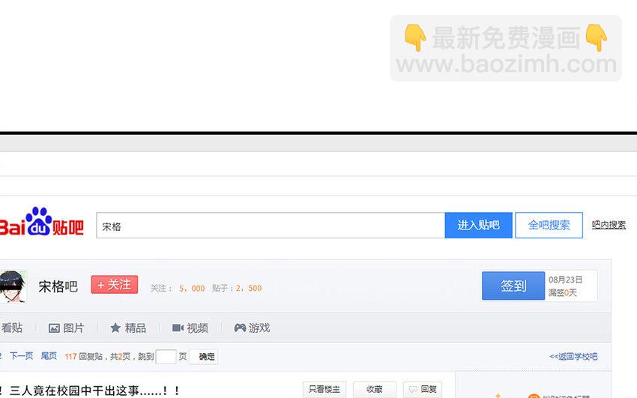Click the 回复 button with speech bubble
Screen dimensions: 637x398
pos(423,390)
